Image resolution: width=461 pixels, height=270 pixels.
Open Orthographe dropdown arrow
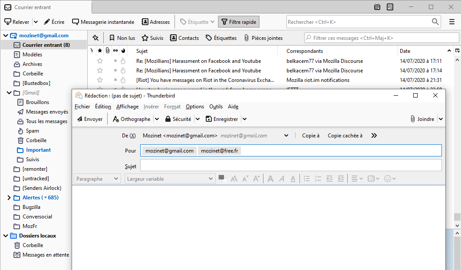point(157,119)
